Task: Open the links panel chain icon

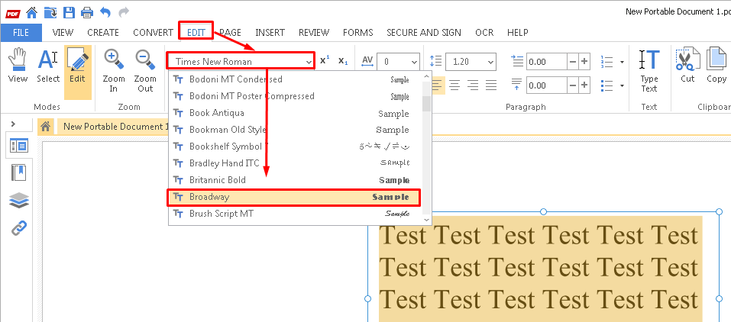Action: point(19,228)
